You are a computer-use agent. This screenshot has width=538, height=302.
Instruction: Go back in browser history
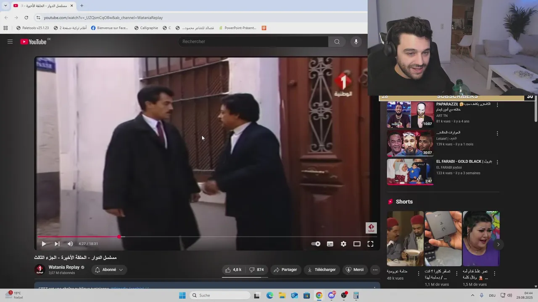pos(6,18)
